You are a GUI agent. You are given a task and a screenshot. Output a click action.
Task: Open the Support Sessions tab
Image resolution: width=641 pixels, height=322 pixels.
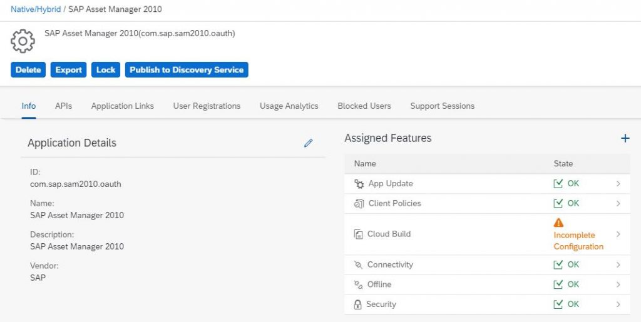click(x=443, y=106)
